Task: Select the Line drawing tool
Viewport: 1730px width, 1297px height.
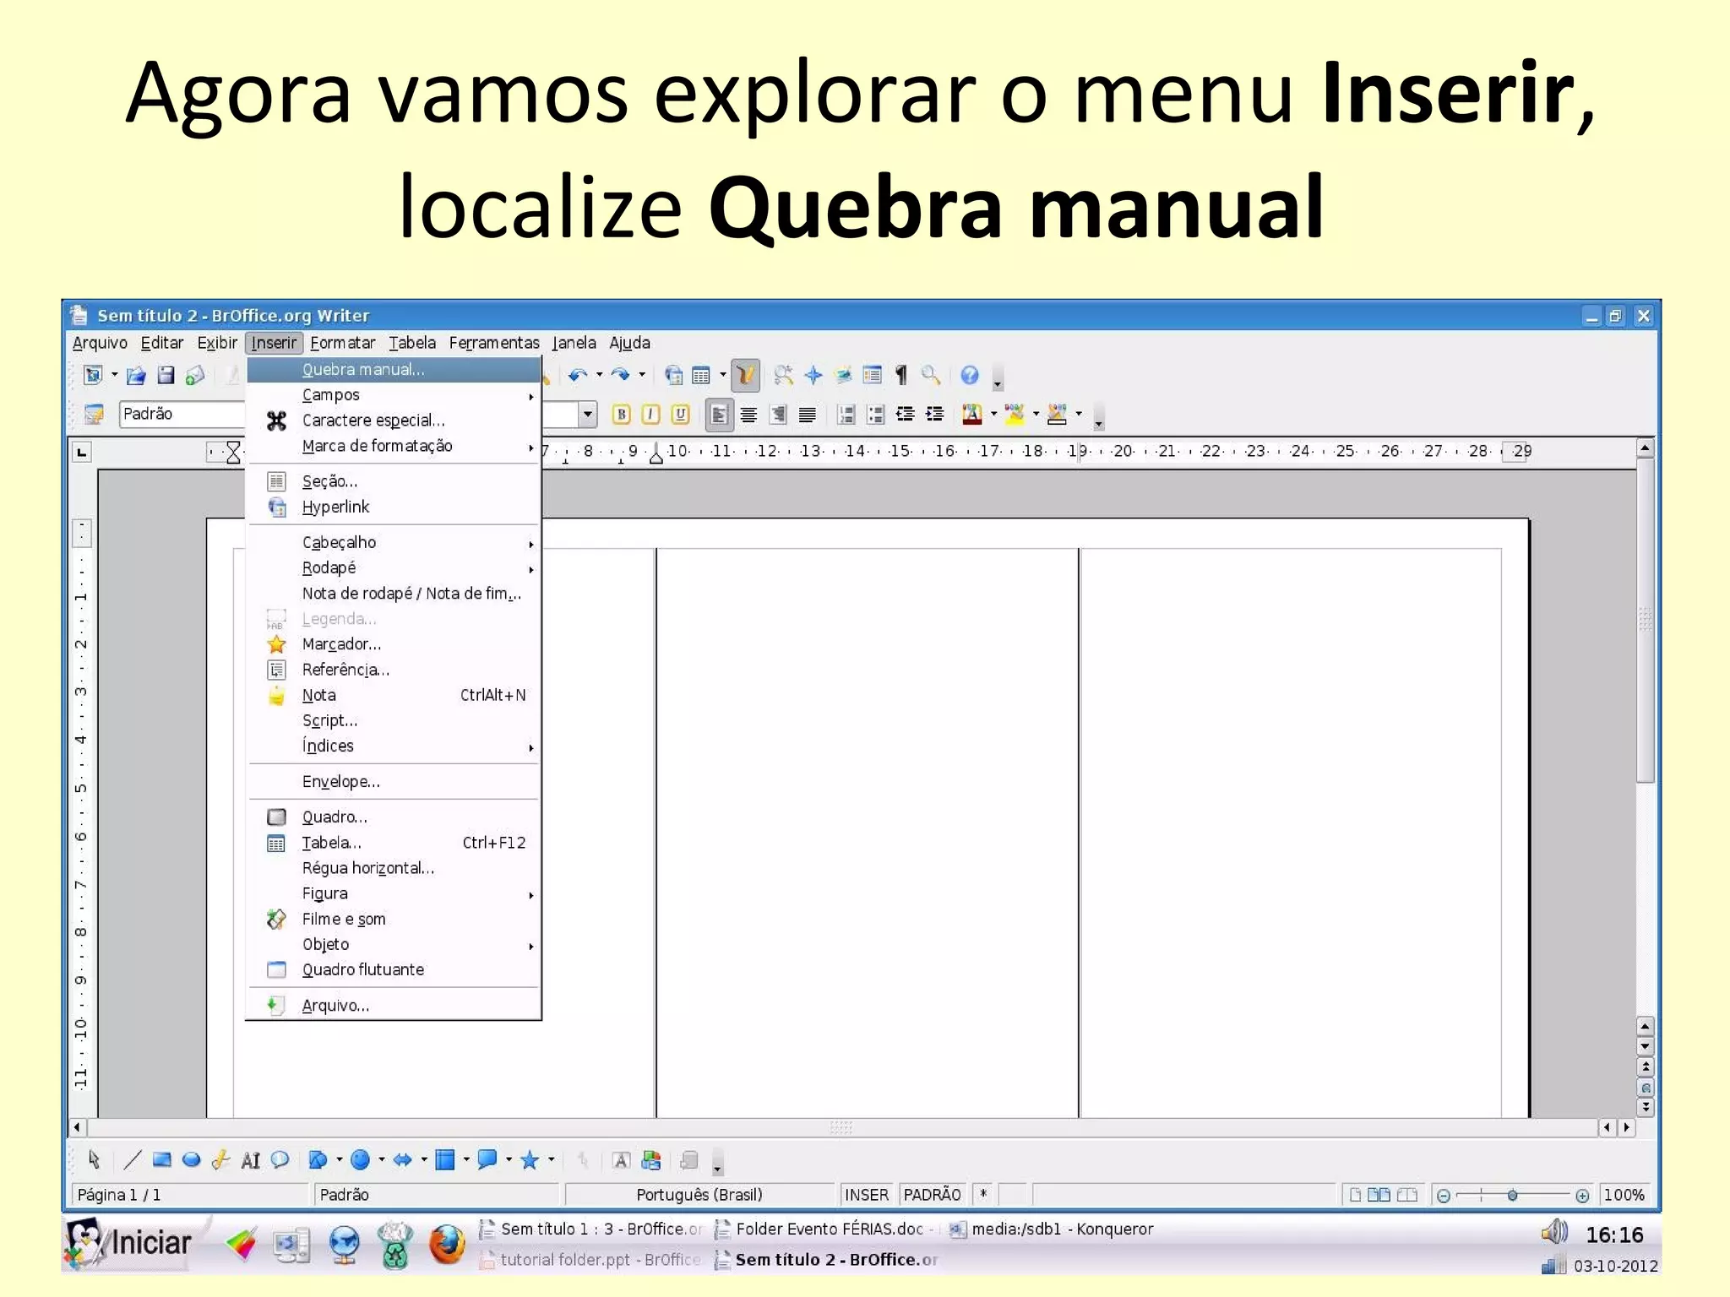Action: click(x=133, y=1160)
